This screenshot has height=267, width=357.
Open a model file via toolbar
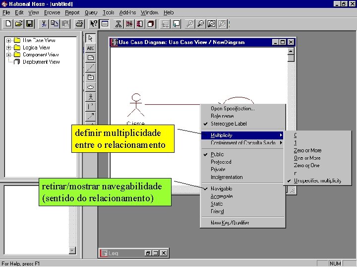tap(19, 24)
